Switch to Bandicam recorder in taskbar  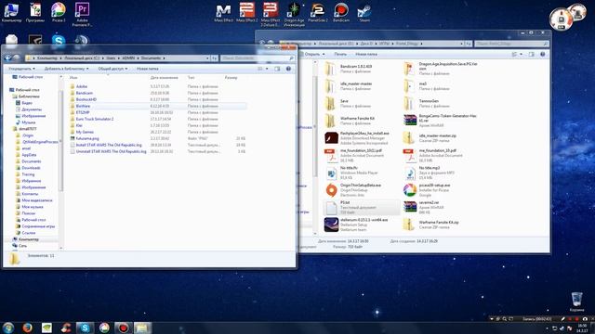(123, 328)
